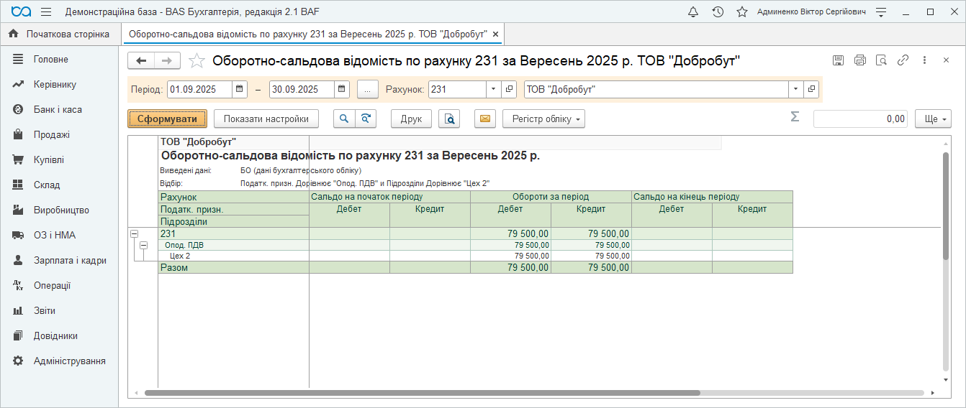The height and width of the screenshot is (408, 966).
Task: Open Зарплата і кадри section
Action: click(x=70, y=261)
